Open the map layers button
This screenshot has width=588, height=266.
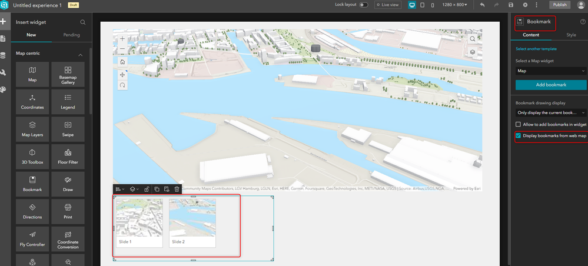[473, 52]
